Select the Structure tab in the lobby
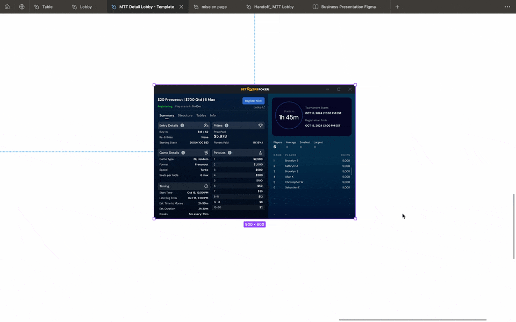The height and width of the screenshot is (322, 516). coord(185,115)
